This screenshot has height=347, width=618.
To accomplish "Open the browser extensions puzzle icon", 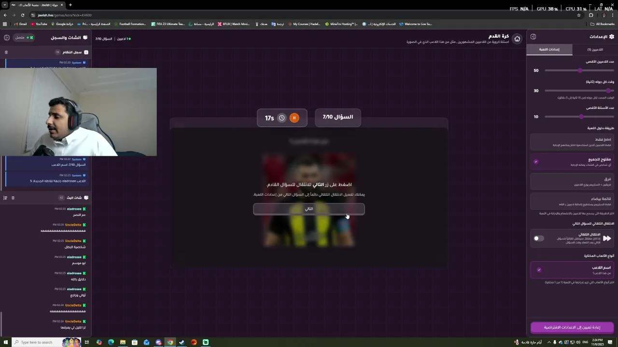I will click(x=591, y=15).
